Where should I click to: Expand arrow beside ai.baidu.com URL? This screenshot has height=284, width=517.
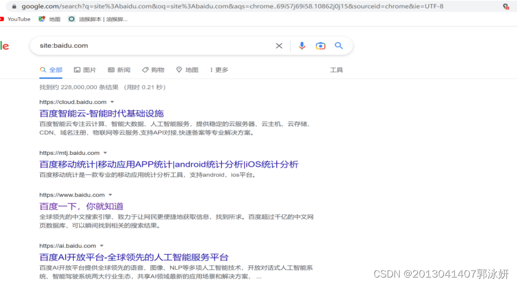click(102, 246)
